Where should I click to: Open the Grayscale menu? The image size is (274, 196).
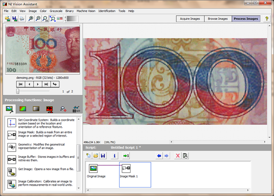[56, 11]
